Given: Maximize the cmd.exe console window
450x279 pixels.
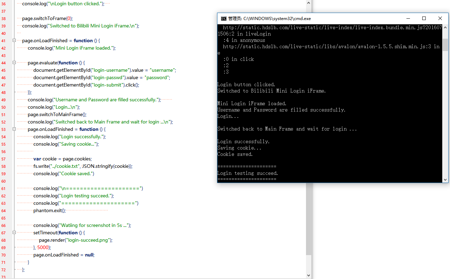Looking at the screenshot, I should click(424, 19).
